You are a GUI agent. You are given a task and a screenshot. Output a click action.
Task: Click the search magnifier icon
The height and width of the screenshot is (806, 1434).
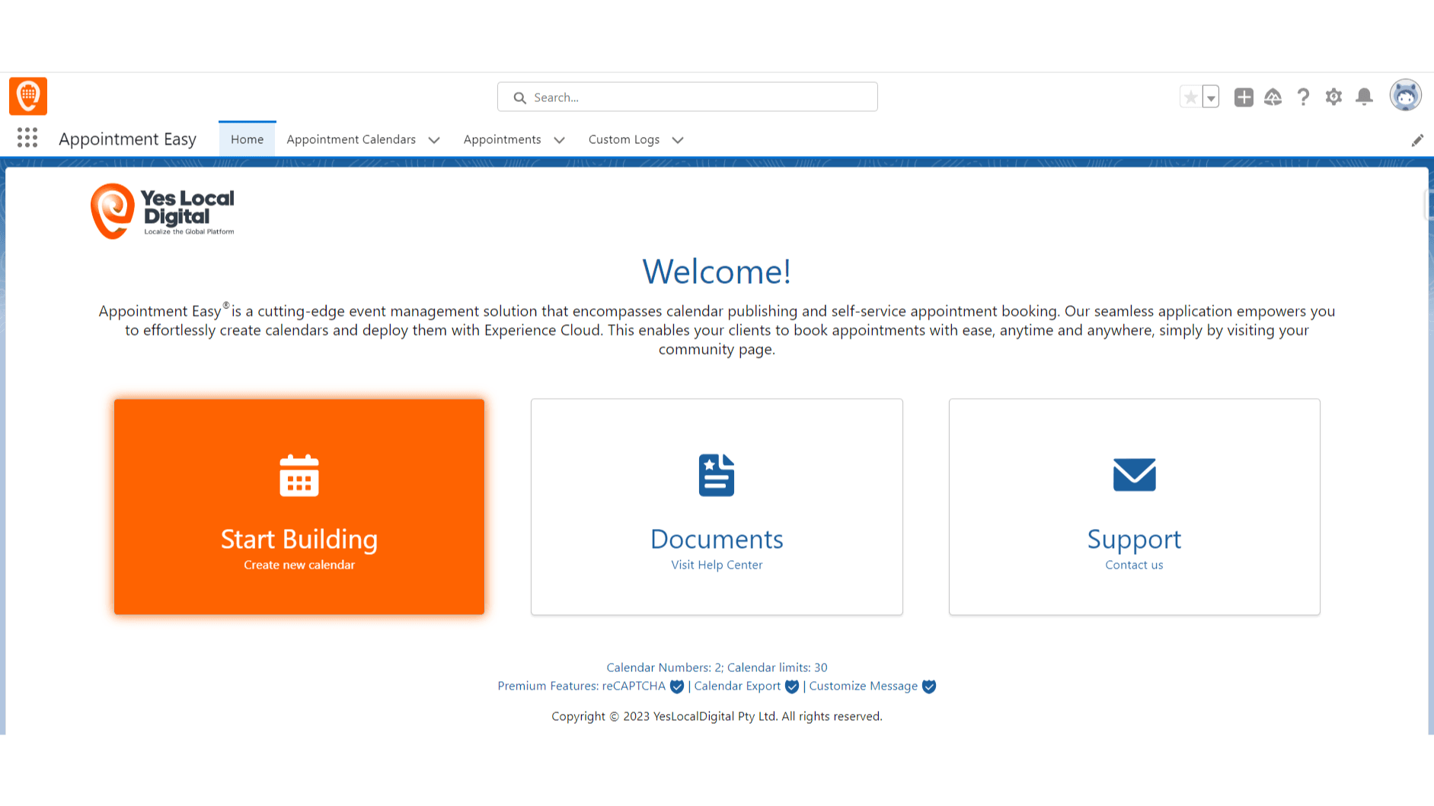coord(520,97)
